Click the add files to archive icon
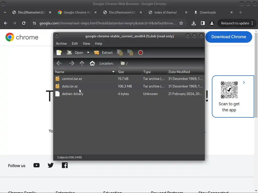Image resolution: width=258 pixels, height=193 pixels. pos(120,53)
